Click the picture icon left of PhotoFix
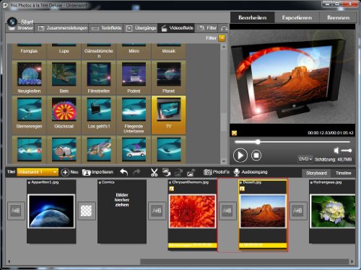 (191, 172)
